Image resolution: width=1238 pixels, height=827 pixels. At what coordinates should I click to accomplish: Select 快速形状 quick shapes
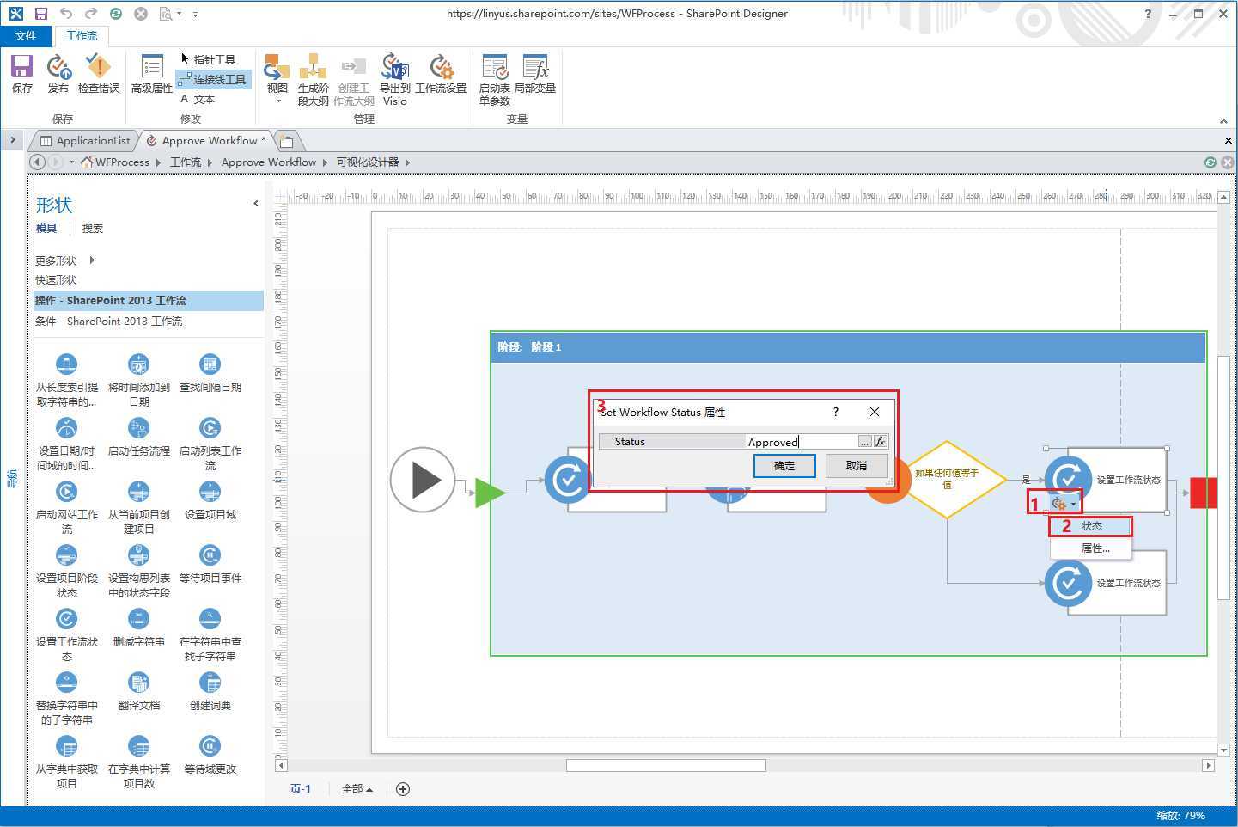(x=56, y=279)
